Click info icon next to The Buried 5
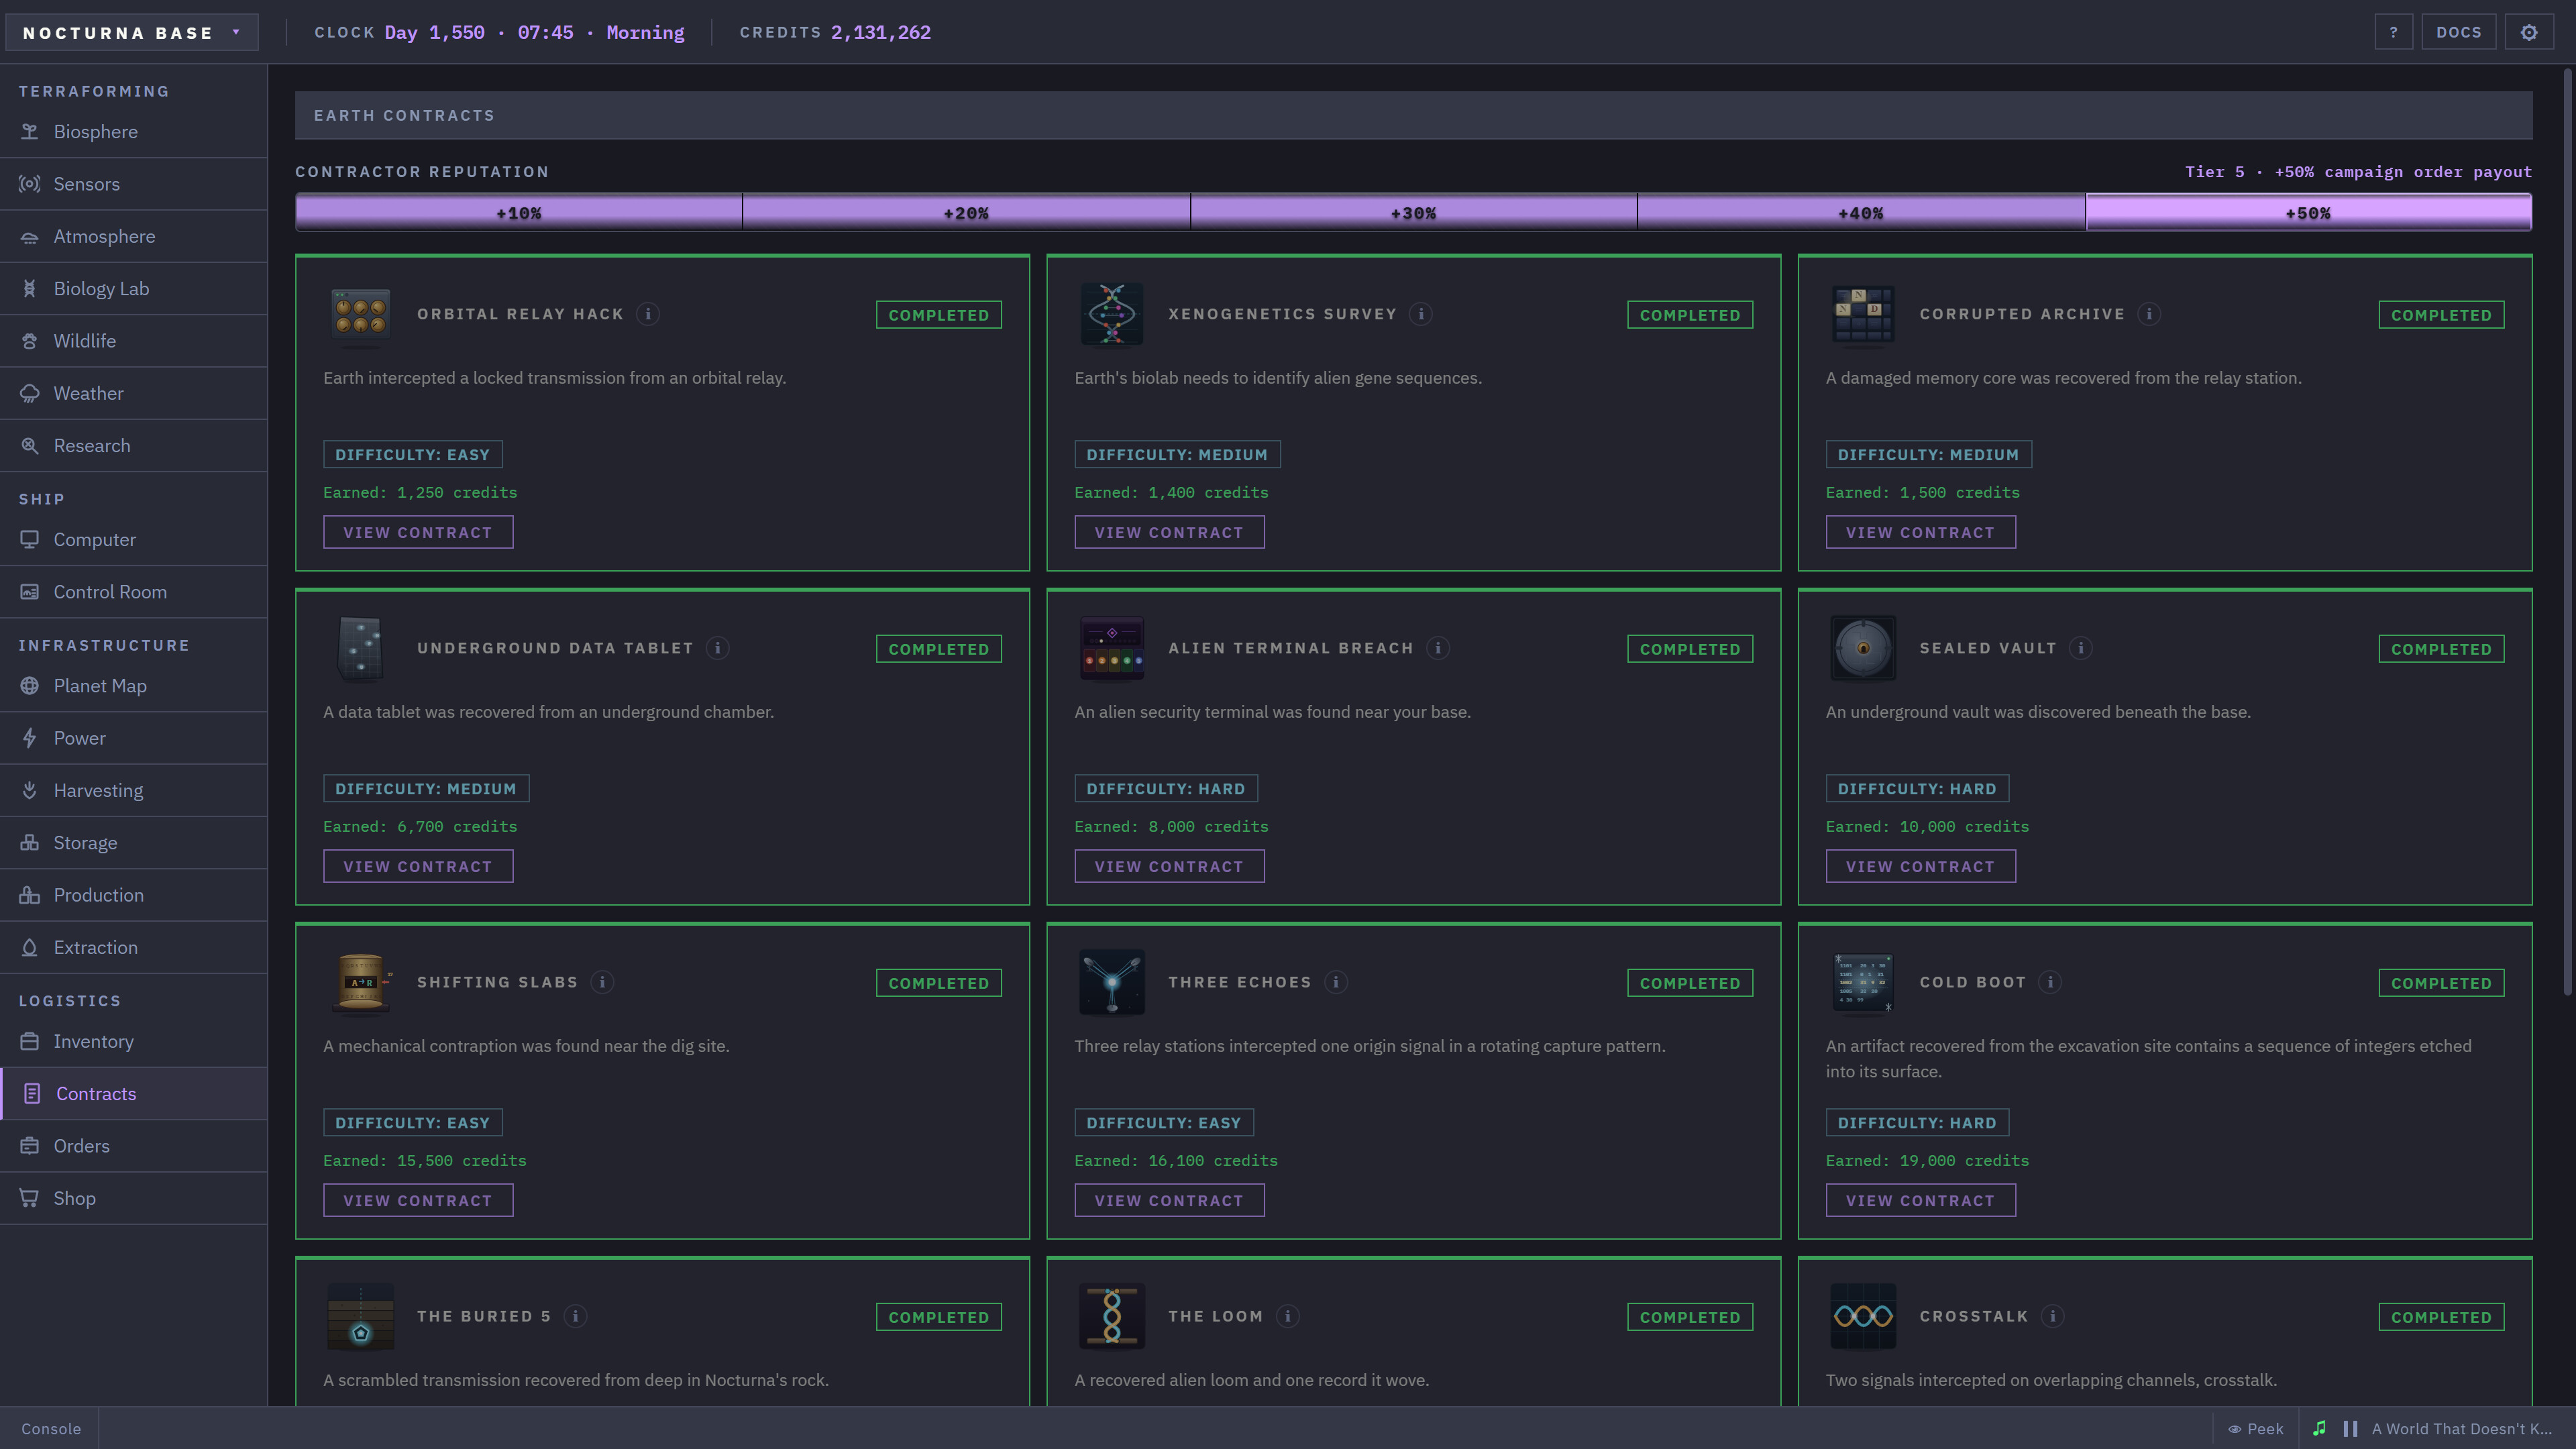This screenshot has width=2576, height=1449. pyautogui.click(x=575, y=1316)
